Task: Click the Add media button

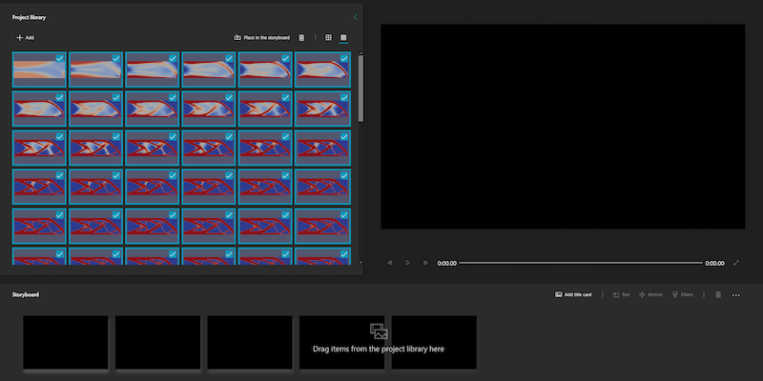Action: [25, 38]
